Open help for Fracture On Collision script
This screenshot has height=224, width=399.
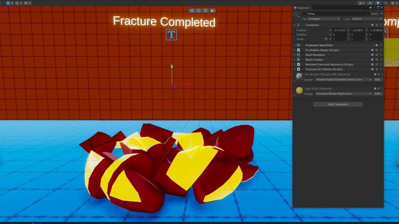(x=372, y=69)
